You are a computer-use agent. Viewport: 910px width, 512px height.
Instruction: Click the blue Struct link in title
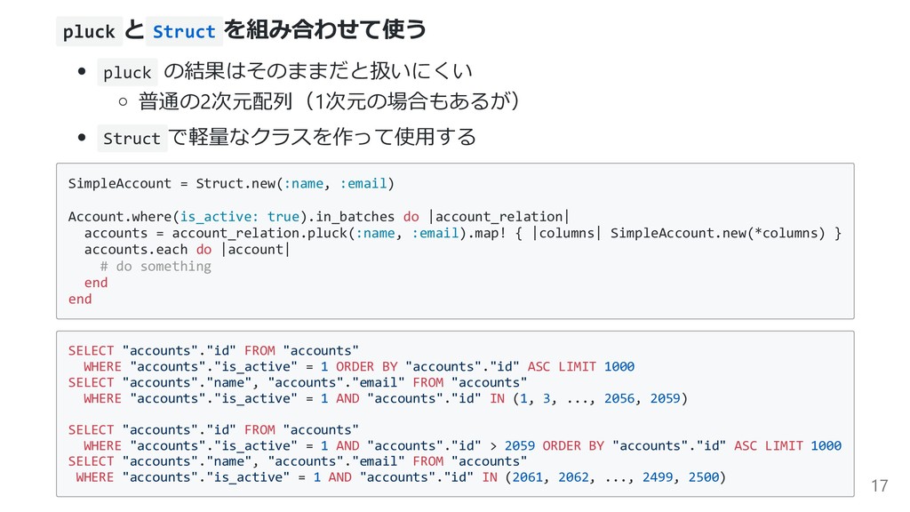coord(184,31)
